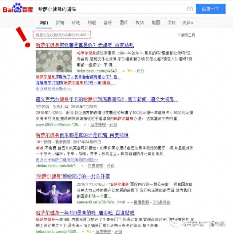Switch to the 图片 tab
Viewport: 233px width, 234px height.
123,23
